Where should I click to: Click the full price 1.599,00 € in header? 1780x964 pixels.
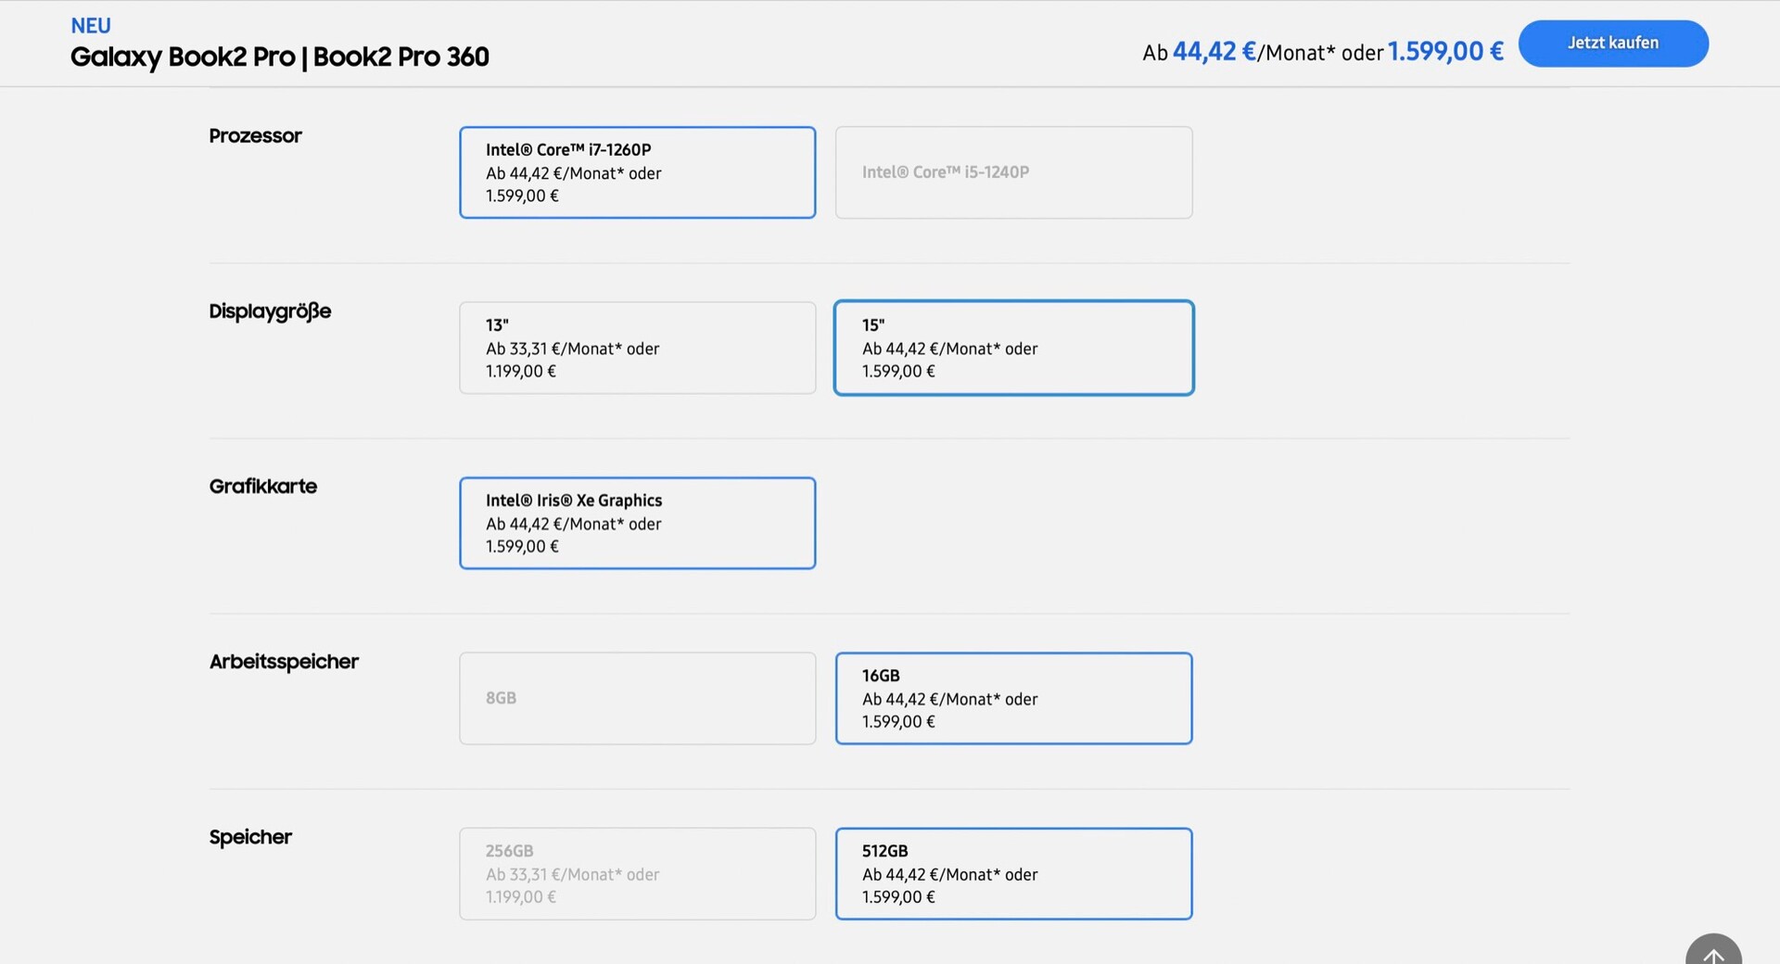click(1445, 52)
